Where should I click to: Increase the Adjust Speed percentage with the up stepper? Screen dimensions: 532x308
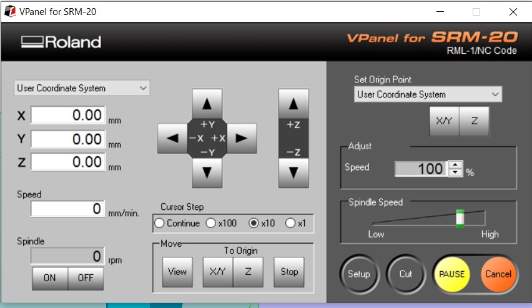click(x=455, y=165)
